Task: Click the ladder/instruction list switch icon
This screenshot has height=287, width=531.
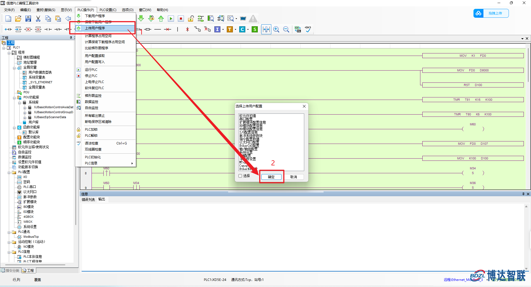Action: pyautogui.click(x=298, y=29)
